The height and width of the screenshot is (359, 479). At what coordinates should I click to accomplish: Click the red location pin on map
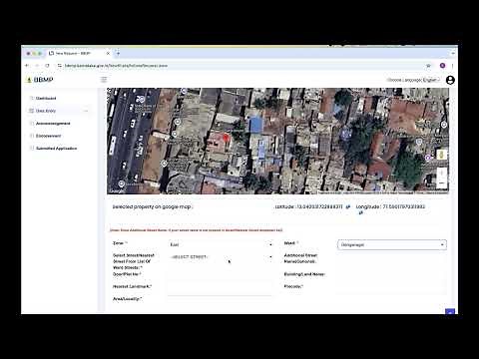tap(227, 138)
